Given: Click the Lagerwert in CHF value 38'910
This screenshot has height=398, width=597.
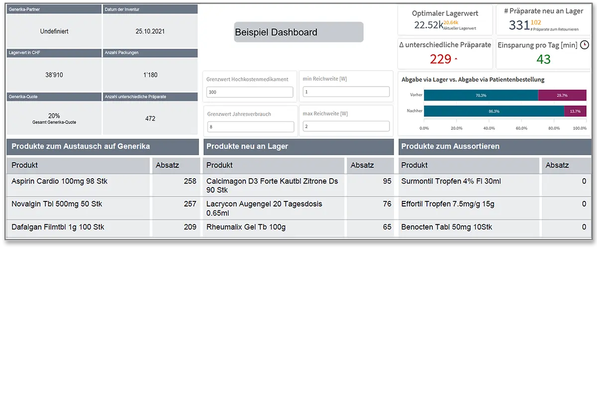Looking at the screenshot, I should 54,75.
